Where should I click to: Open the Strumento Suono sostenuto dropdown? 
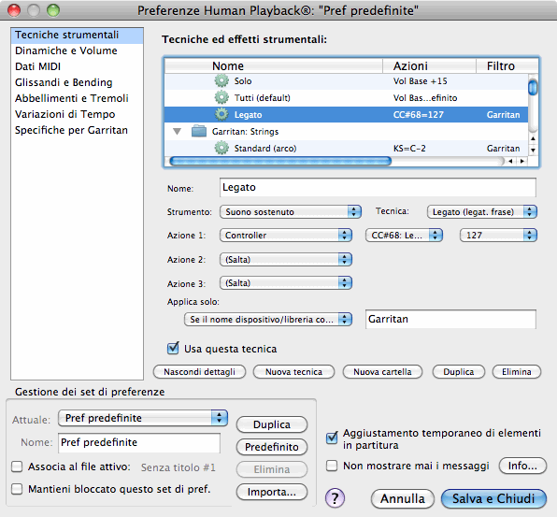coord(291,212)
